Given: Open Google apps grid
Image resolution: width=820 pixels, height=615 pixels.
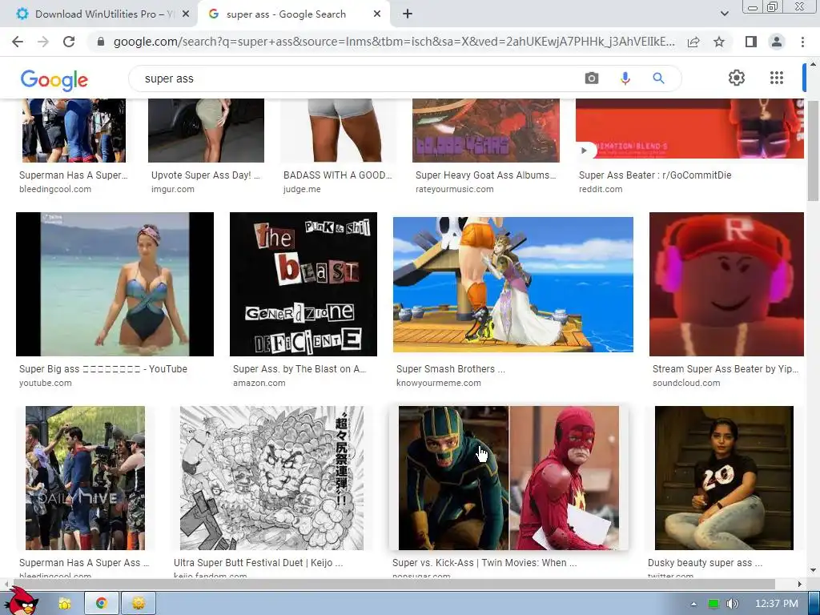Looking at the screenshot, I should [777, 78].
